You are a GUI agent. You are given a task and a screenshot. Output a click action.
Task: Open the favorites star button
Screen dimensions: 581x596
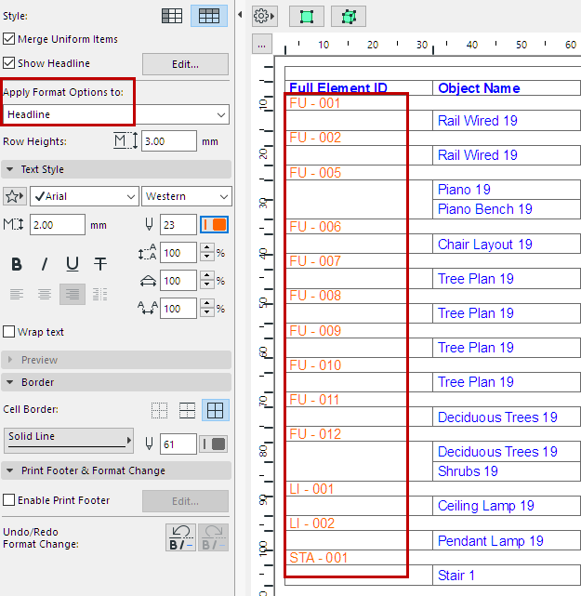click(x=15, y=196)
